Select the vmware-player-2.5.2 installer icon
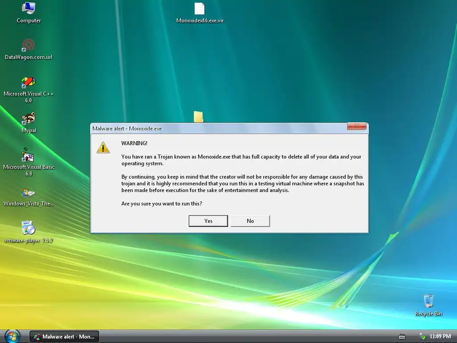This screenshot has height=343, width=457. coord(29,228)
